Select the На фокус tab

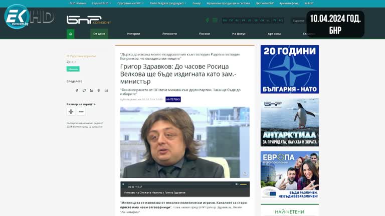click(x=239, y=34)
